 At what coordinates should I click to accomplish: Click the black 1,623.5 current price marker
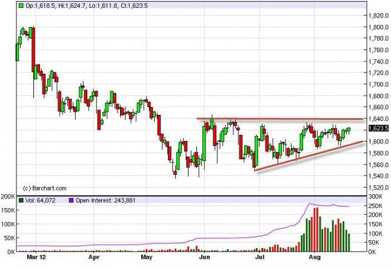click(x=378, y=128)
